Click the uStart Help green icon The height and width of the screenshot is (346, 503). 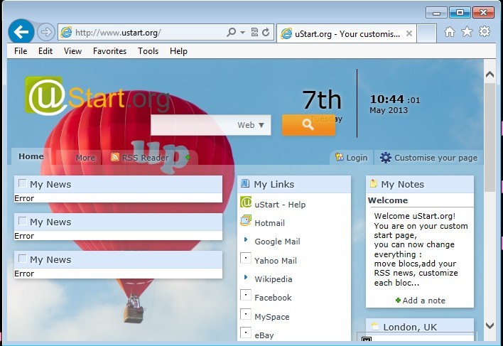246,202
